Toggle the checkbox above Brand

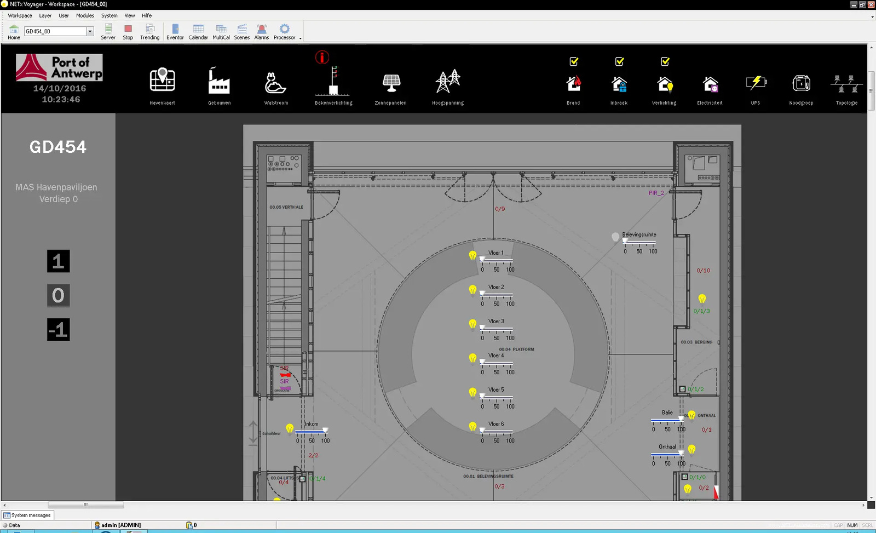[574, 61]
